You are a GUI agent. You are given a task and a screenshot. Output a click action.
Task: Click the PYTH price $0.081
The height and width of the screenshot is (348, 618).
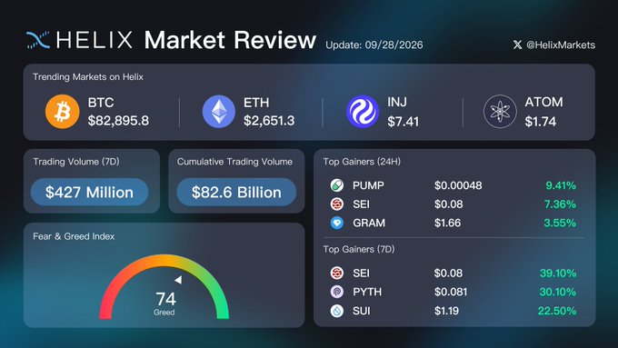pyautogui.click(x=451, y=292)
